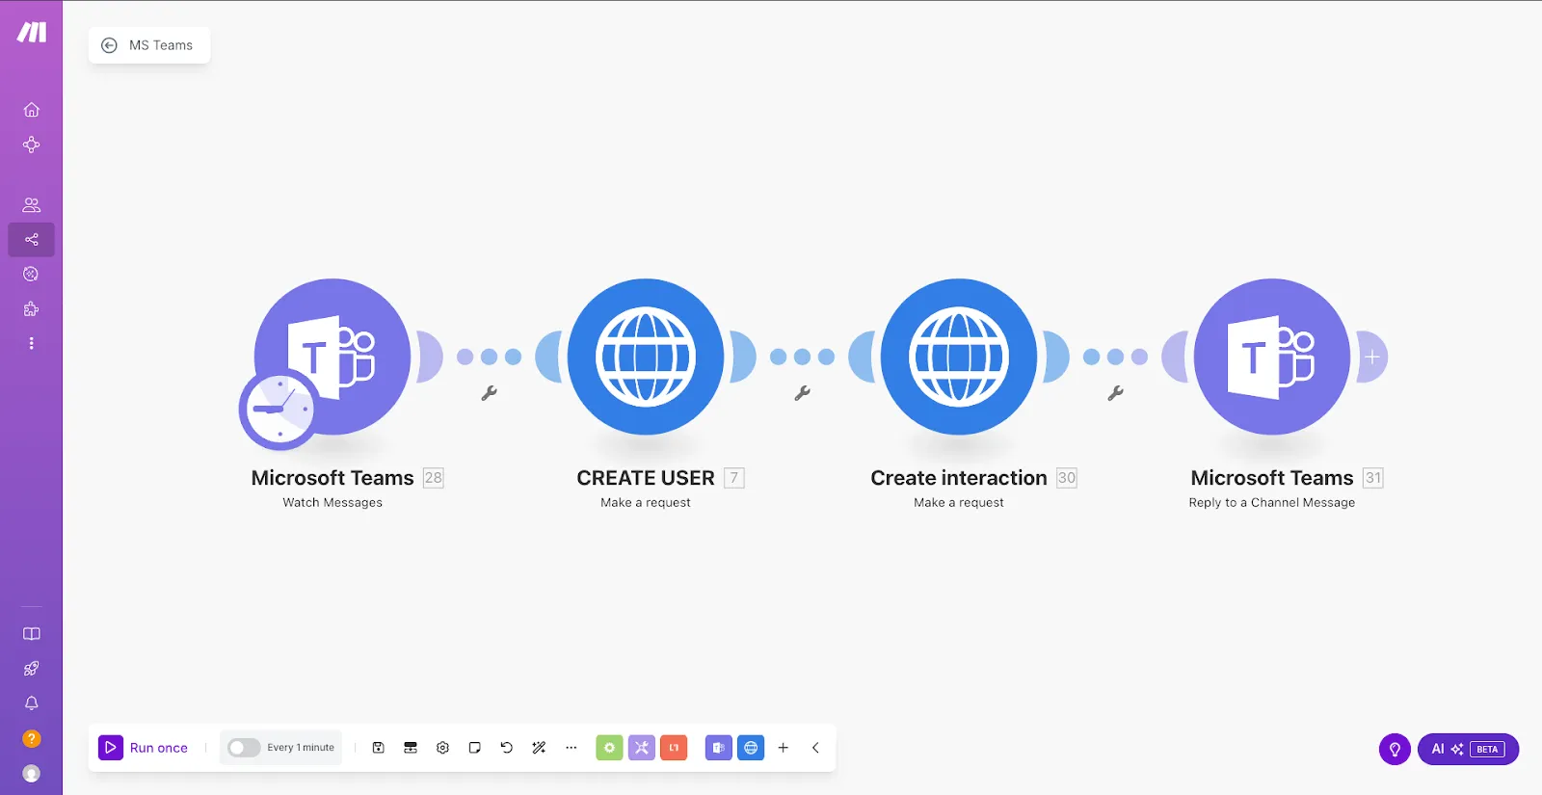1542x795 pixels.
Task: Click the Watch Messages label
Action: (332, 503)
